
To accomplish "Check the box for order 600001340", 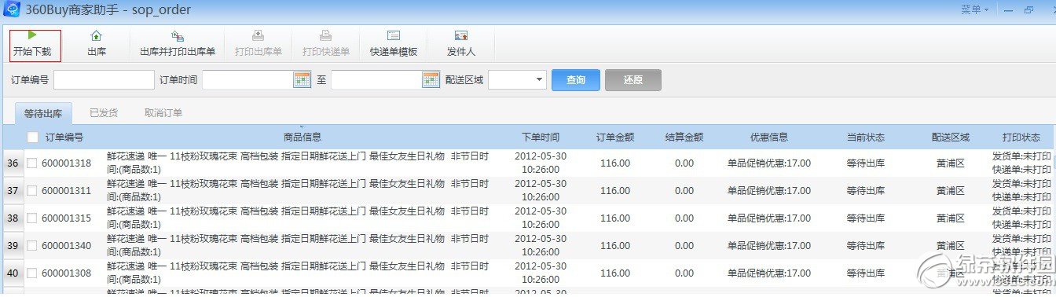I will pos(32,246).
